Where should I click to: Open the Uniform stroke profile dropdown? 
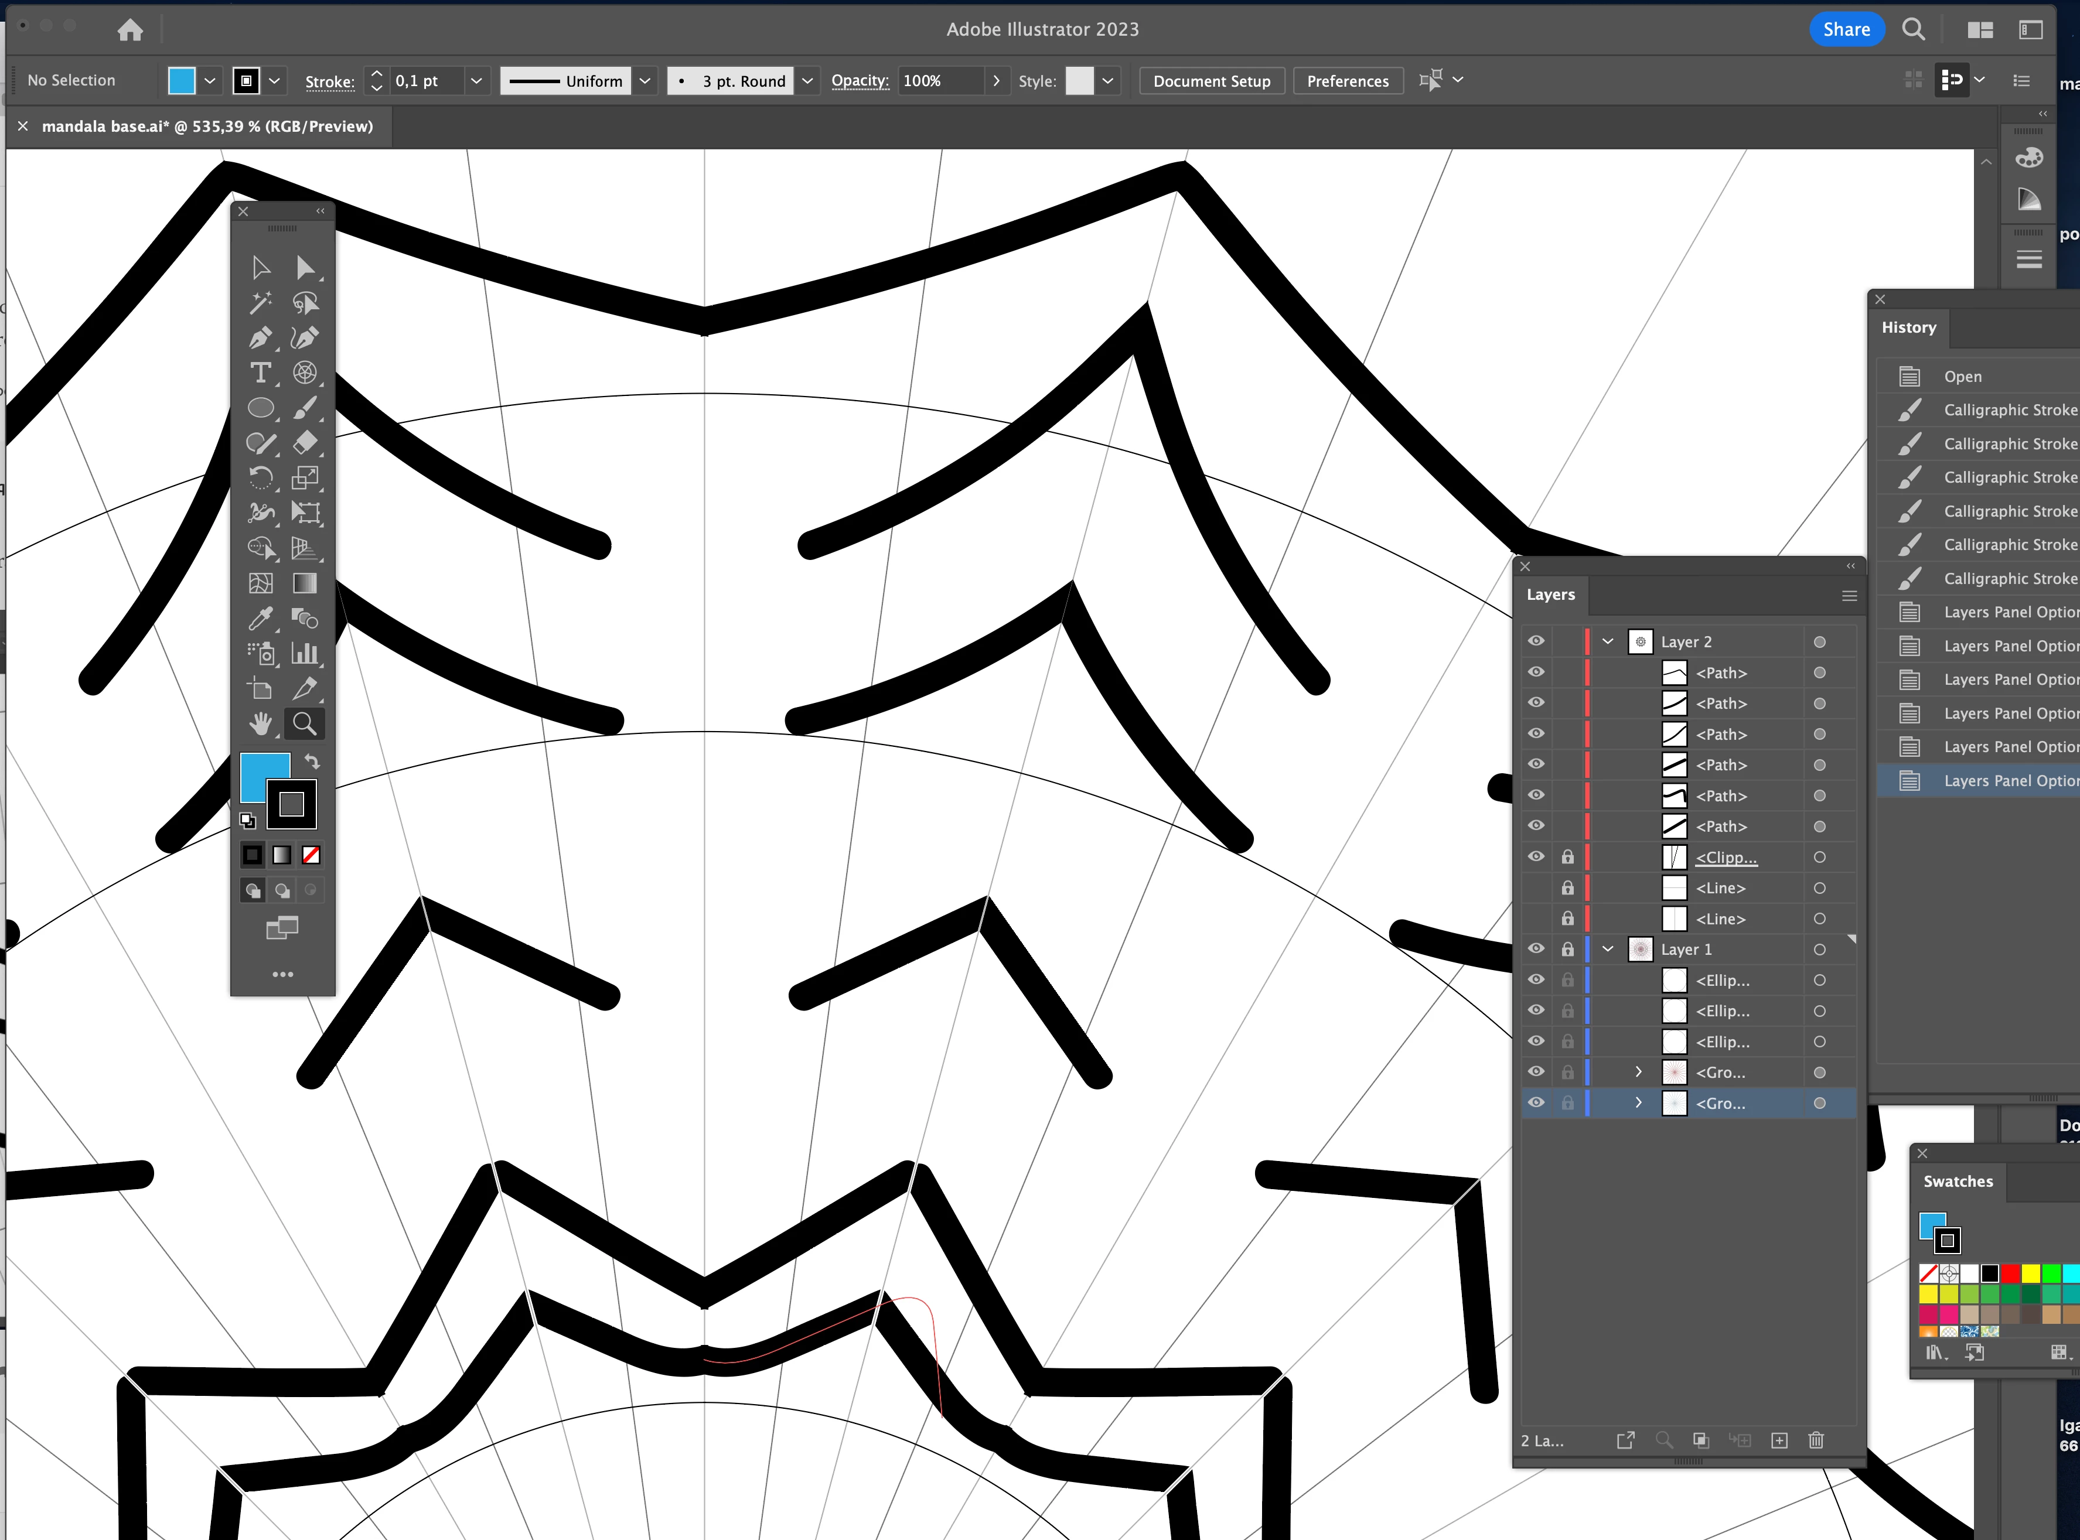[x=645, y=81]
